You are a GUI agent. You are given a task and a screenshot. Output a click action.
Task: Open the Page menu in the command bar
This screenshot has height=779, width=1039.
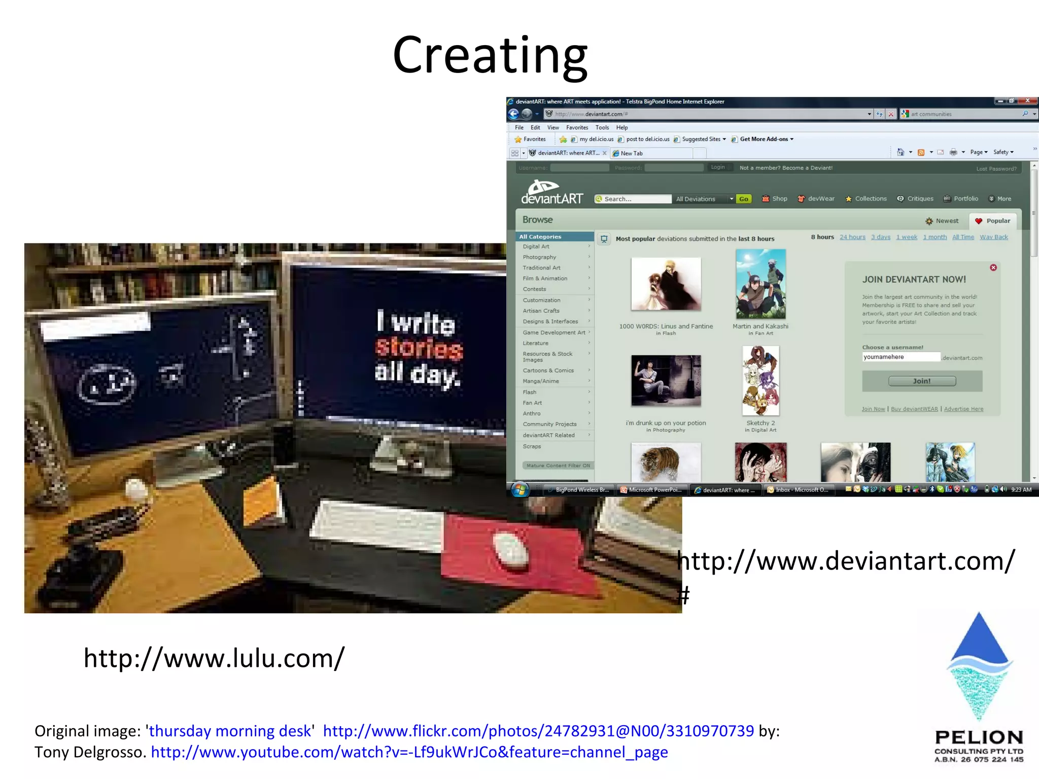click(979, 152)
